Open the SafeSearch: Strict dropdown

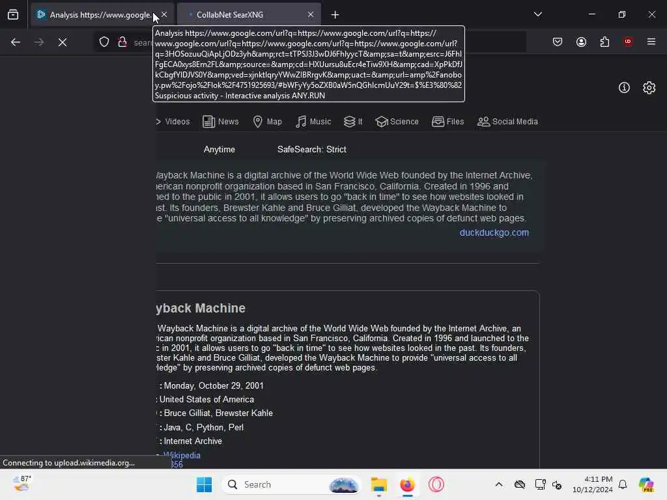312,149
